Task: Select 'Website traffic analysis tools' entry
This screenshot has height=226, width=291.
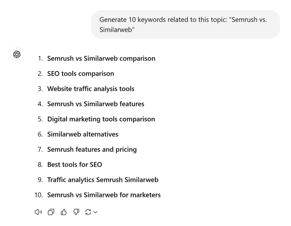Action: pyautogui.click(x=91, y=89)
